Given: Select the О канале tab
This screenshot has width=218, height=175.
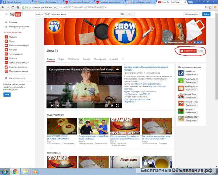Looking at the screenshot, I should coord(114,59).
